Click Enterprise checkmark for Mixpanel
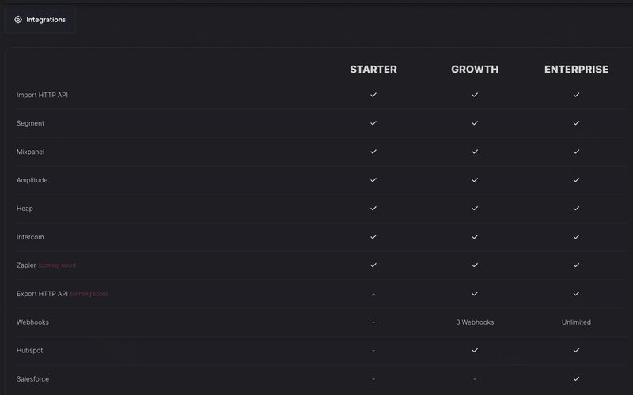The image size is (633, 395). 576,152
